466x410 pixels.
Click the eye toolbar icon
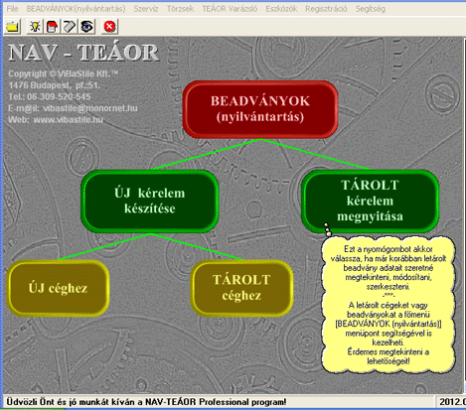pyautogui.click(x=86, y=27)
